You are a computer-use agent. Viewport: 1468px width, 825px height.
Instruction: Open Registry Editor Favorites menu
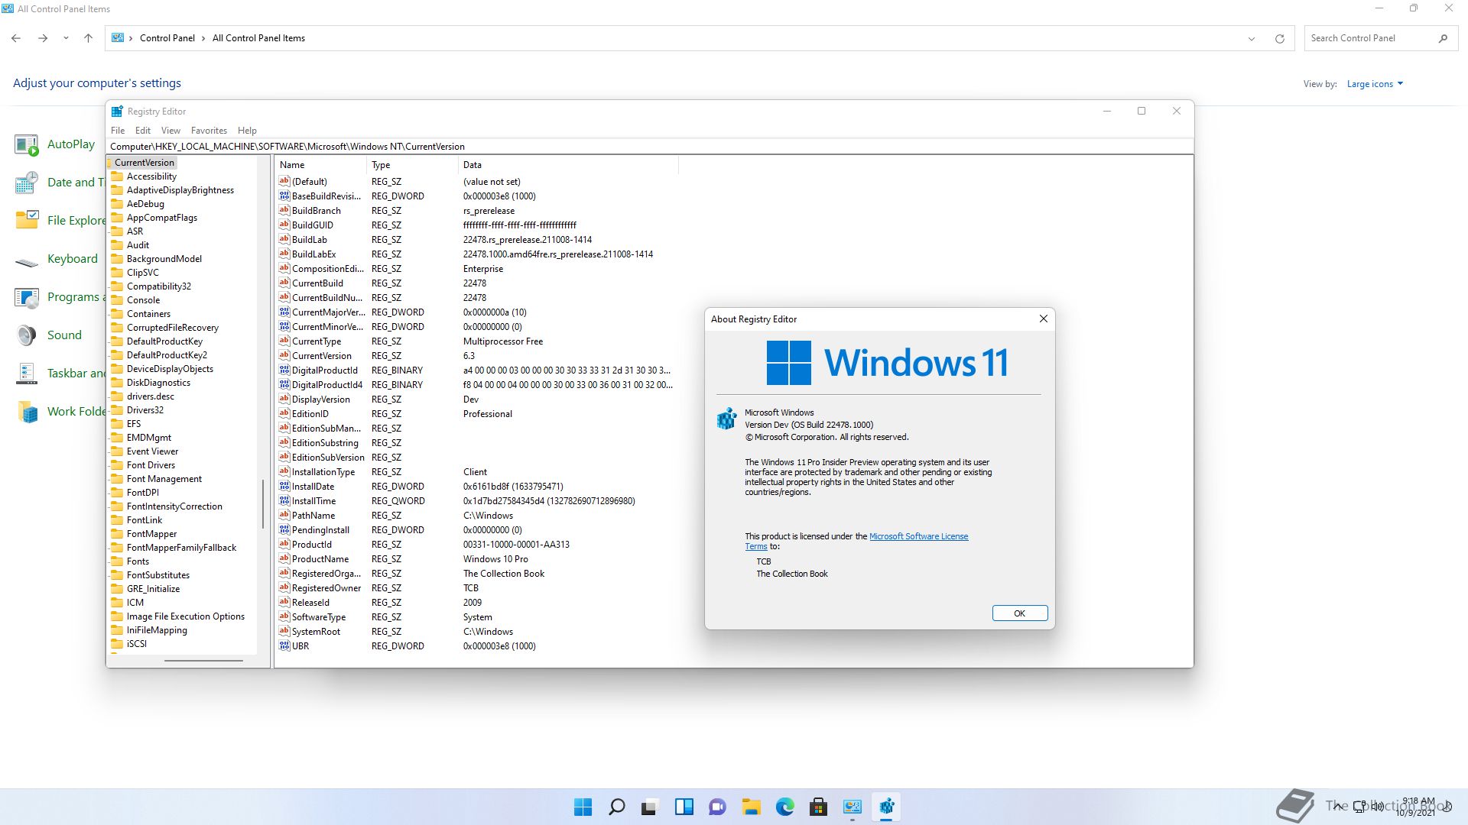[209, 131]
